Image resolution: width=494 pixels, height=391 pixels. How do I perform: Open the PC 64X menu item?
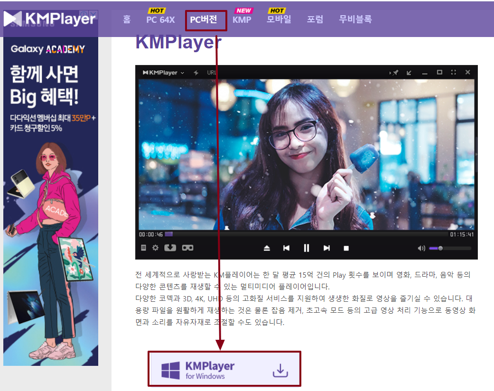click(160, 19)
